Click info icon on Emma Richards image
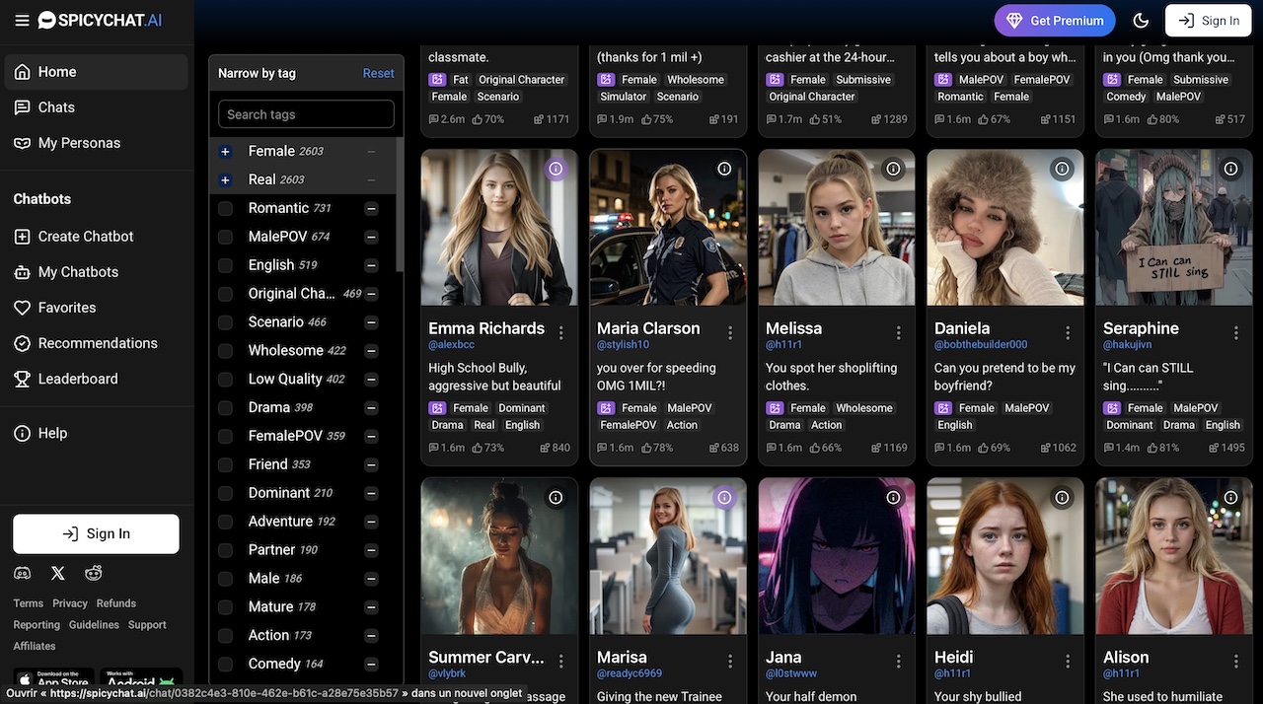This screenshot has width=1263, height=704. click(x=556, y=170)
